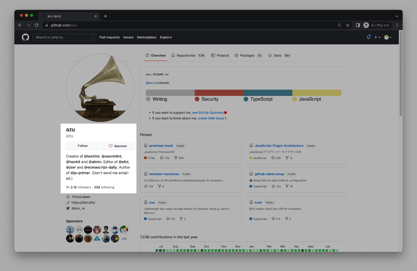Switch to the Packages tab

point(248,55)
